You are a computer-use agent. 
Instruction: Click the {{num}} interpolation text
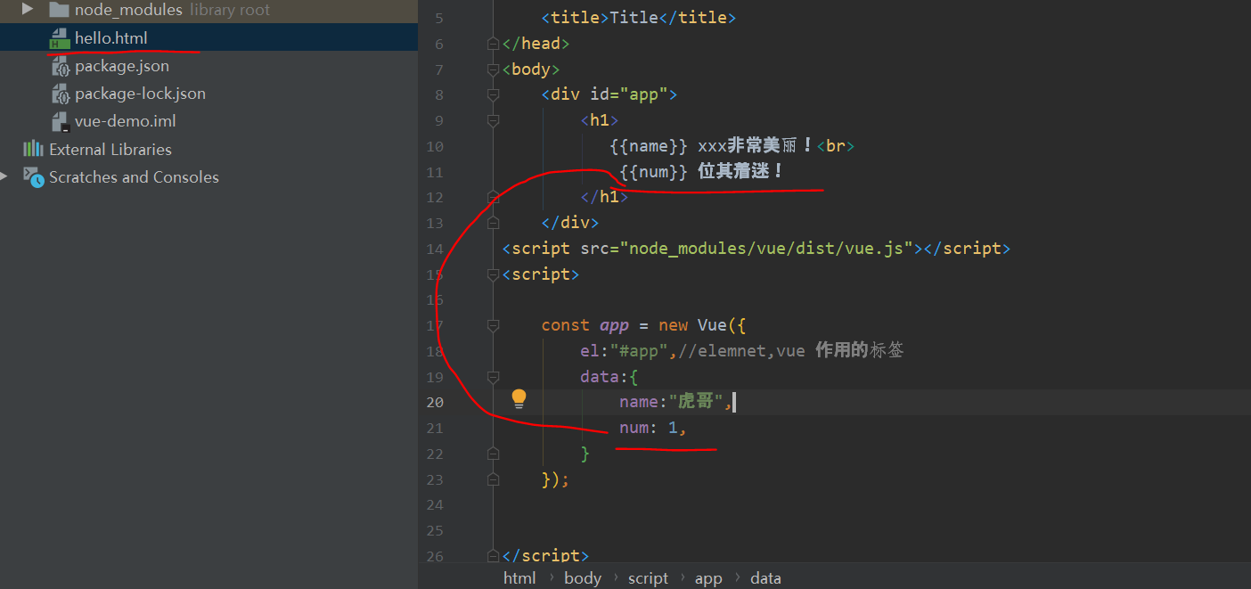(654, 171)
